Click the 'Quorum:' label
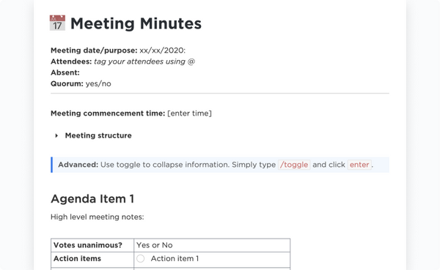 67,83
